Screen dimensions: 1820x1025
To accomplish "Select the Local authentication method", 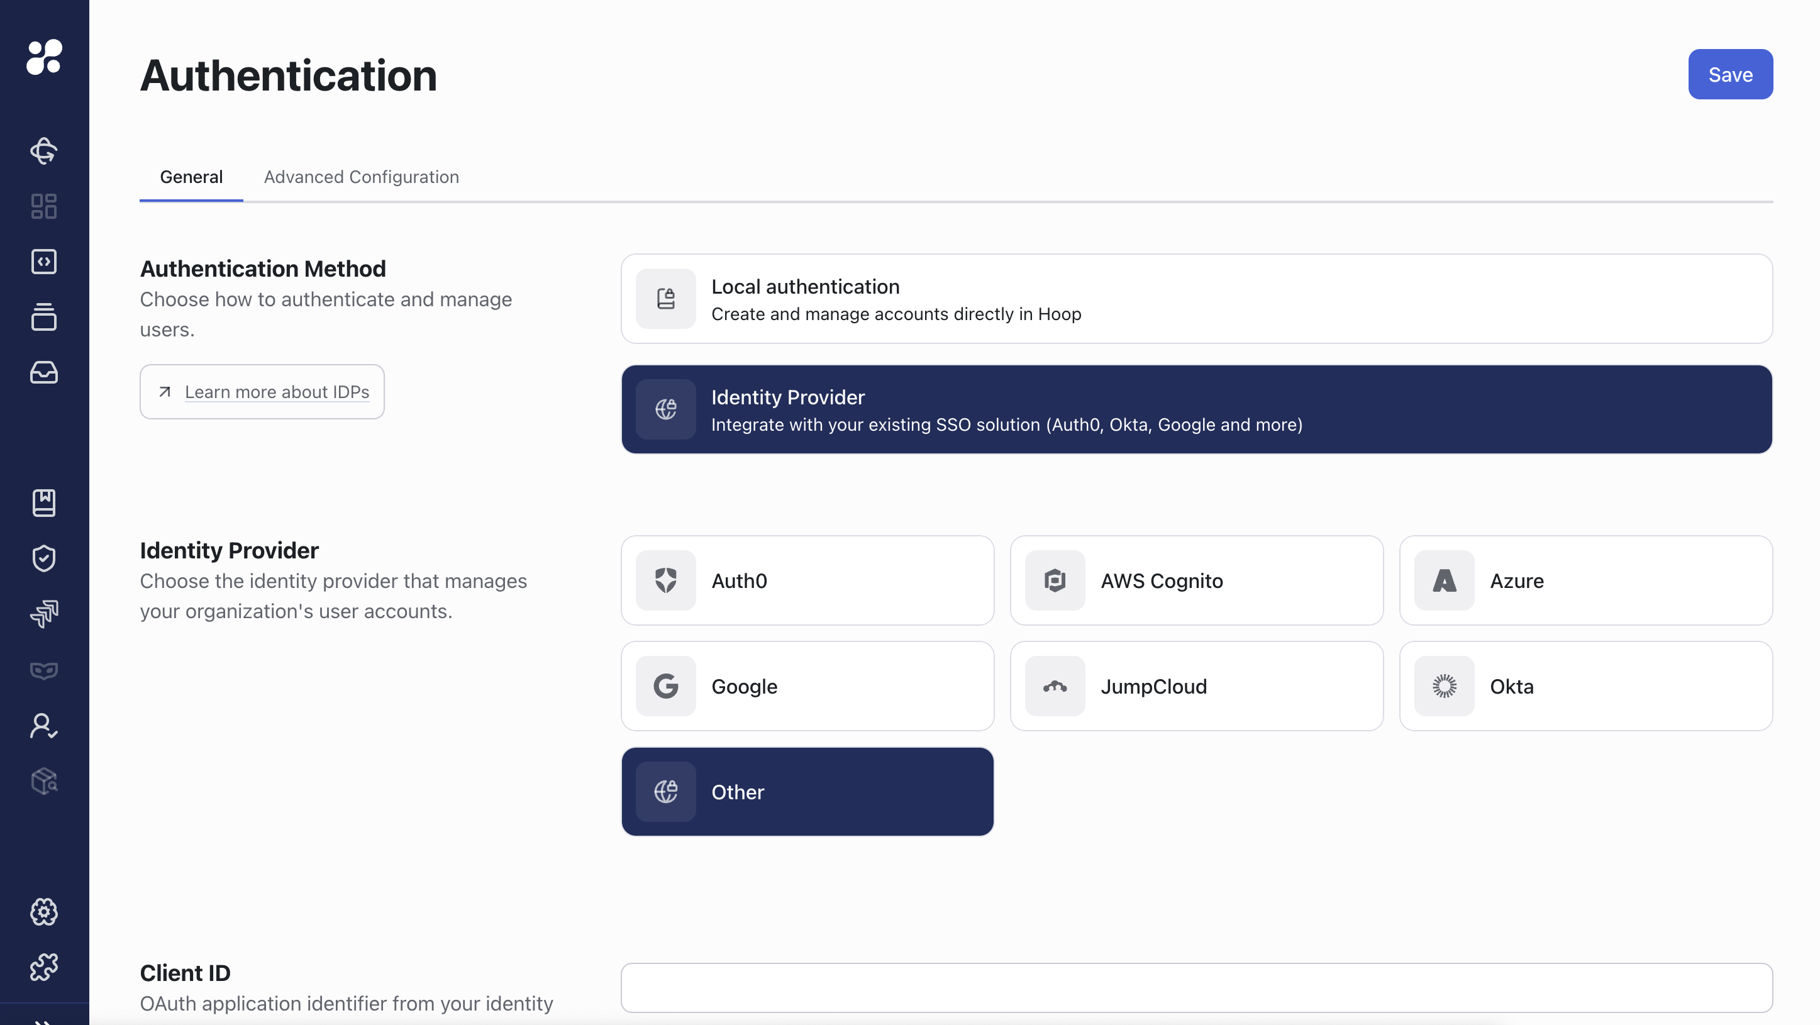I will [x=1196, y=299].
